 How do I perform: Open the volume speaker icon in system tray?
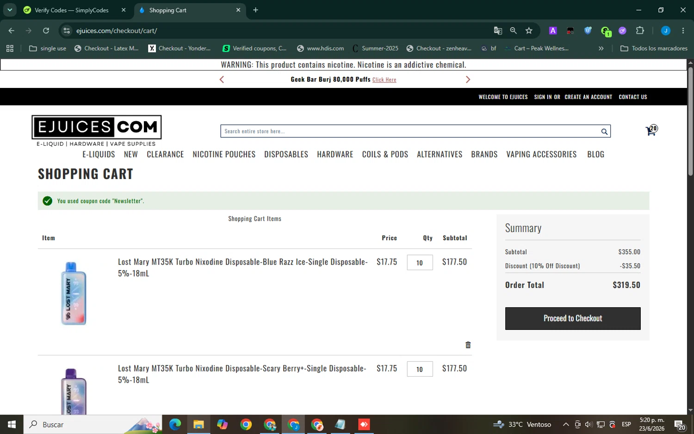589,425
